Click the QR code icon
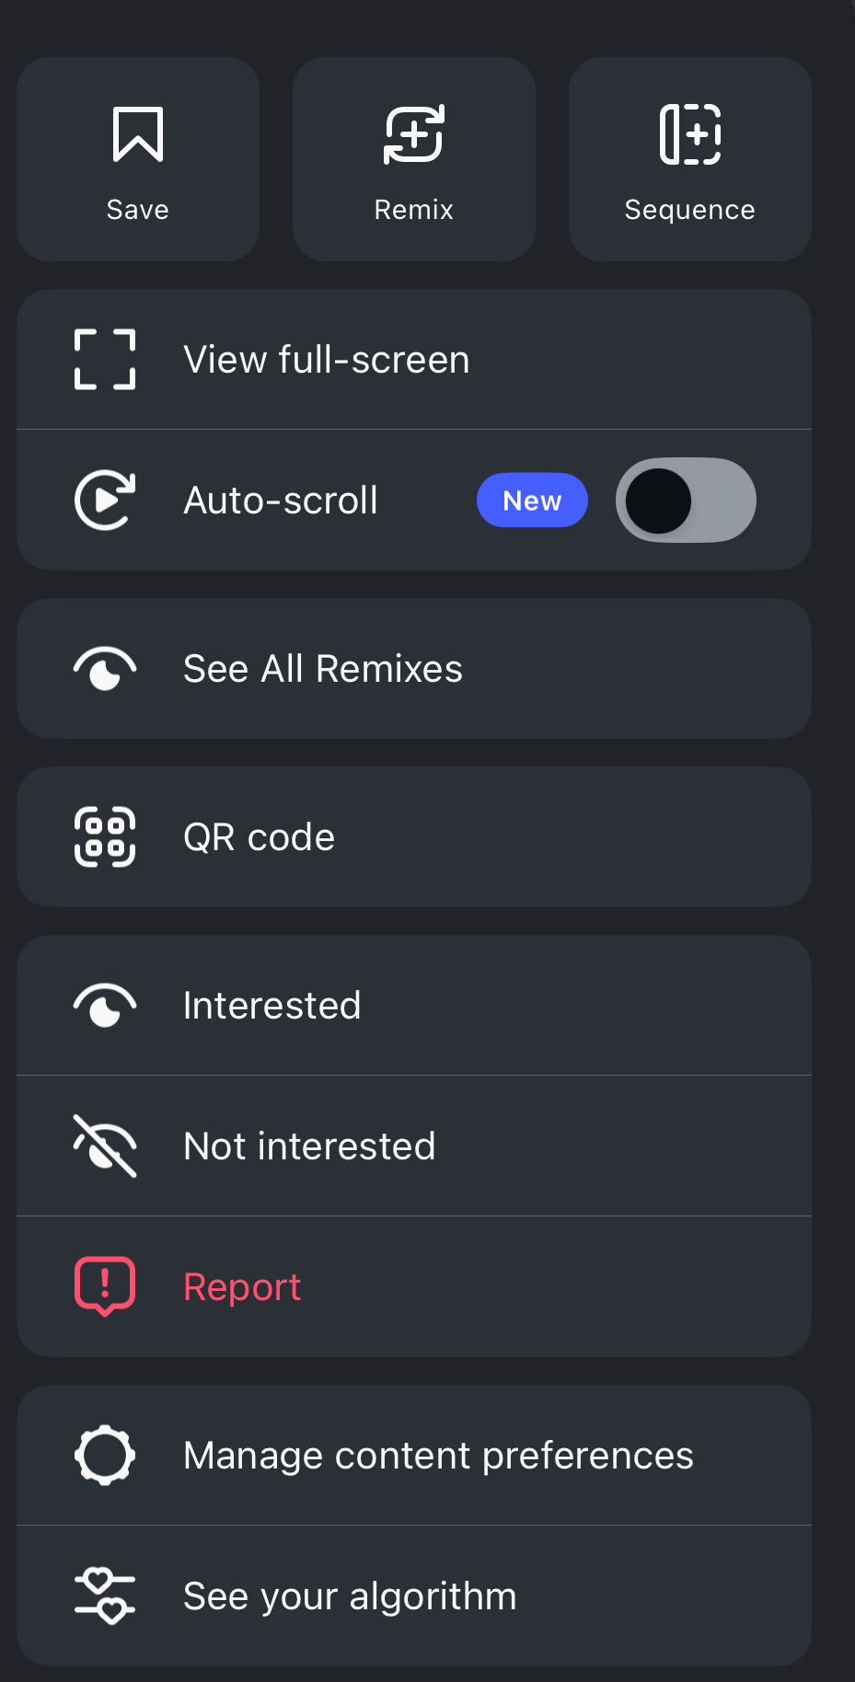 coord(105,837)
